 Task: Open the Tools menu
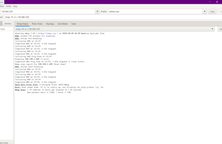tap(2, 6)
